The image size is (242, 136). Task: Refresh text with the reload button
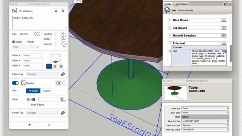(x=49, y=125)
